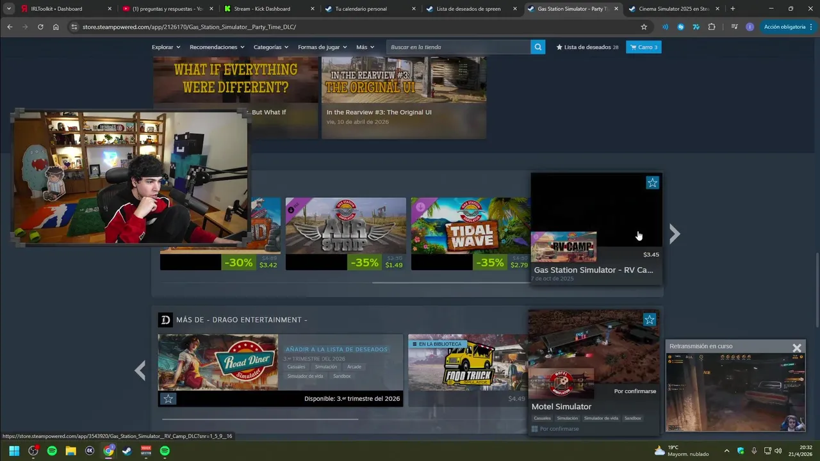The width and height of the screenshot is (820, 461).
Task: Switch to preguntas y respuestas YouTube tab
Action: pos(167,9)
